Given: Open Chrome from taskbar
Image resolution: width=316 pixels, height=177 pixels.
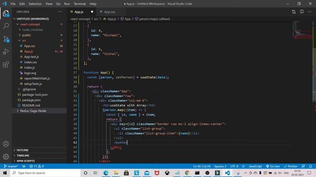Looking at the screenshot, I should pyautogui.click(x=187, y=173).
